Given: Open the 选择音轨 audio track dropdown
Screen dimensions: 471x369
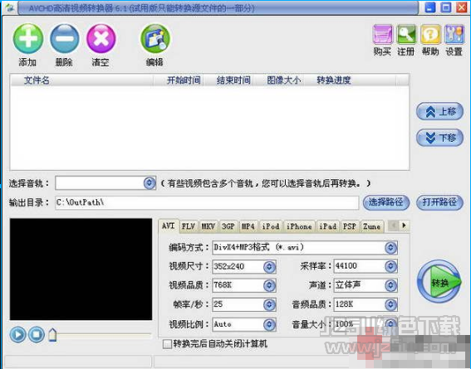Looking at the screenshot, I should [149, 183].
